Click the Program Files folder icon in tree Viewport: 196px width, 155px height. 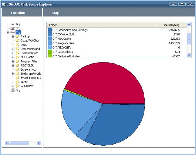click(x=17, y=61)
